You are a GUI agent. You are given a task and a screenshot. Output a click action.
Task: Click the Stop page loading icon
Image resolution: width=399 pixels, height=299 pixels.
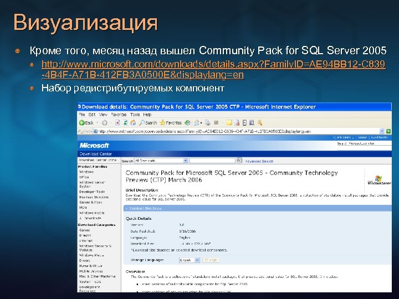(x=117, y=123)
